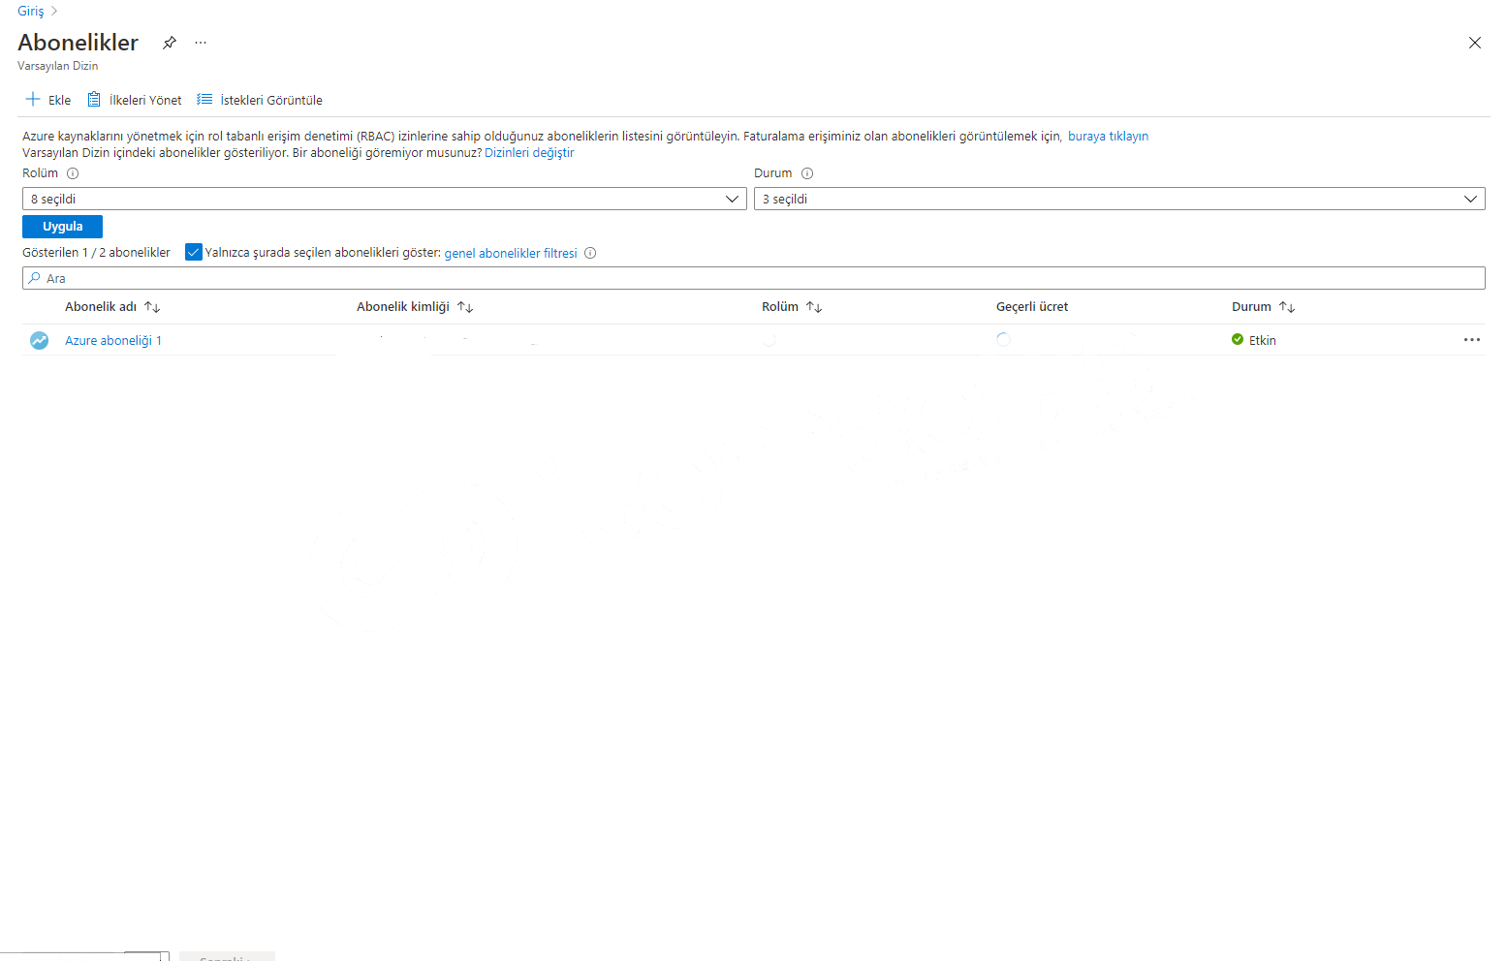1507x961 pixels.
Task: Show info tooltip next to Durum filter label
Action: [807, 173]
